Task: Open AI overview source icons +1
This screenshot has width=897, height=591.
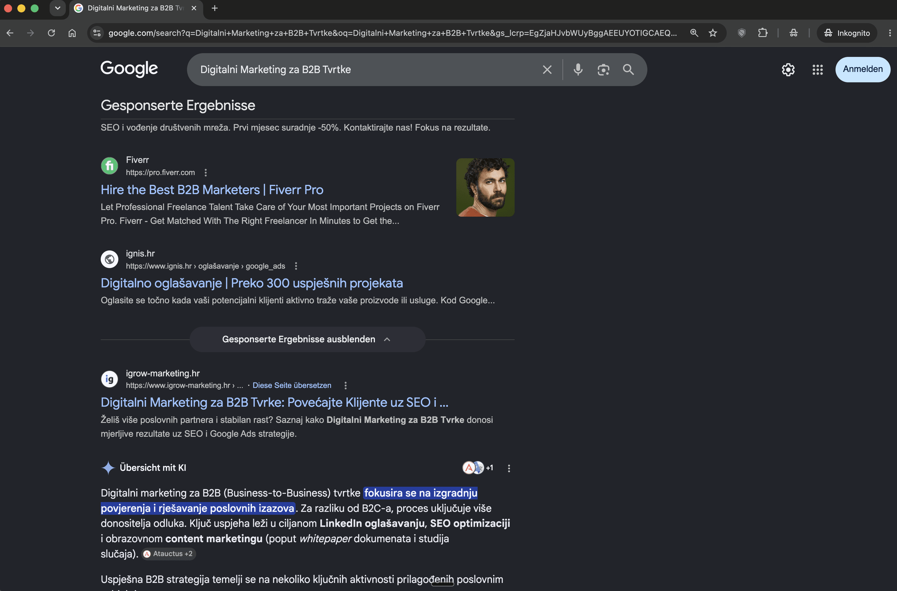Action: (x=478, y=468)
